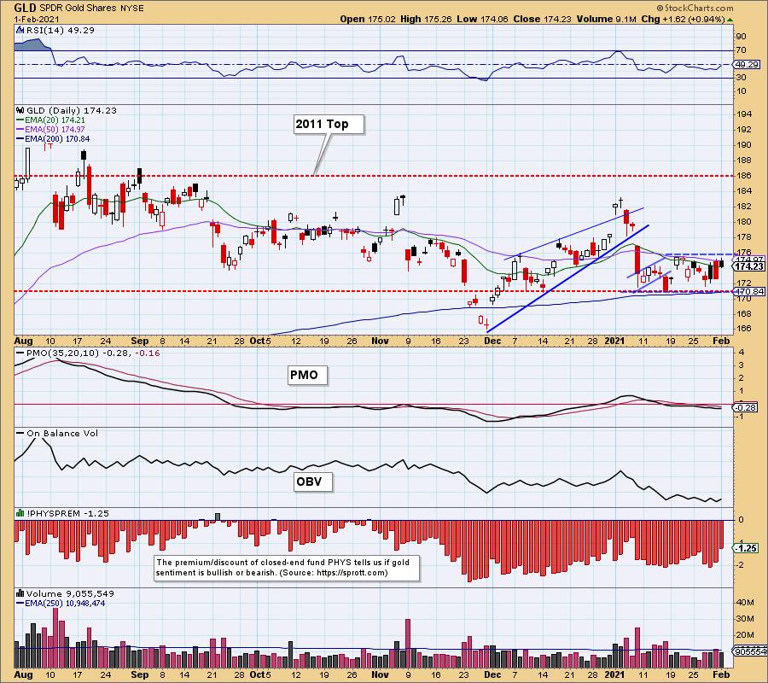
Task: Click the Volume 9,055,549 legend label
Action: click(x=71, y=593)
